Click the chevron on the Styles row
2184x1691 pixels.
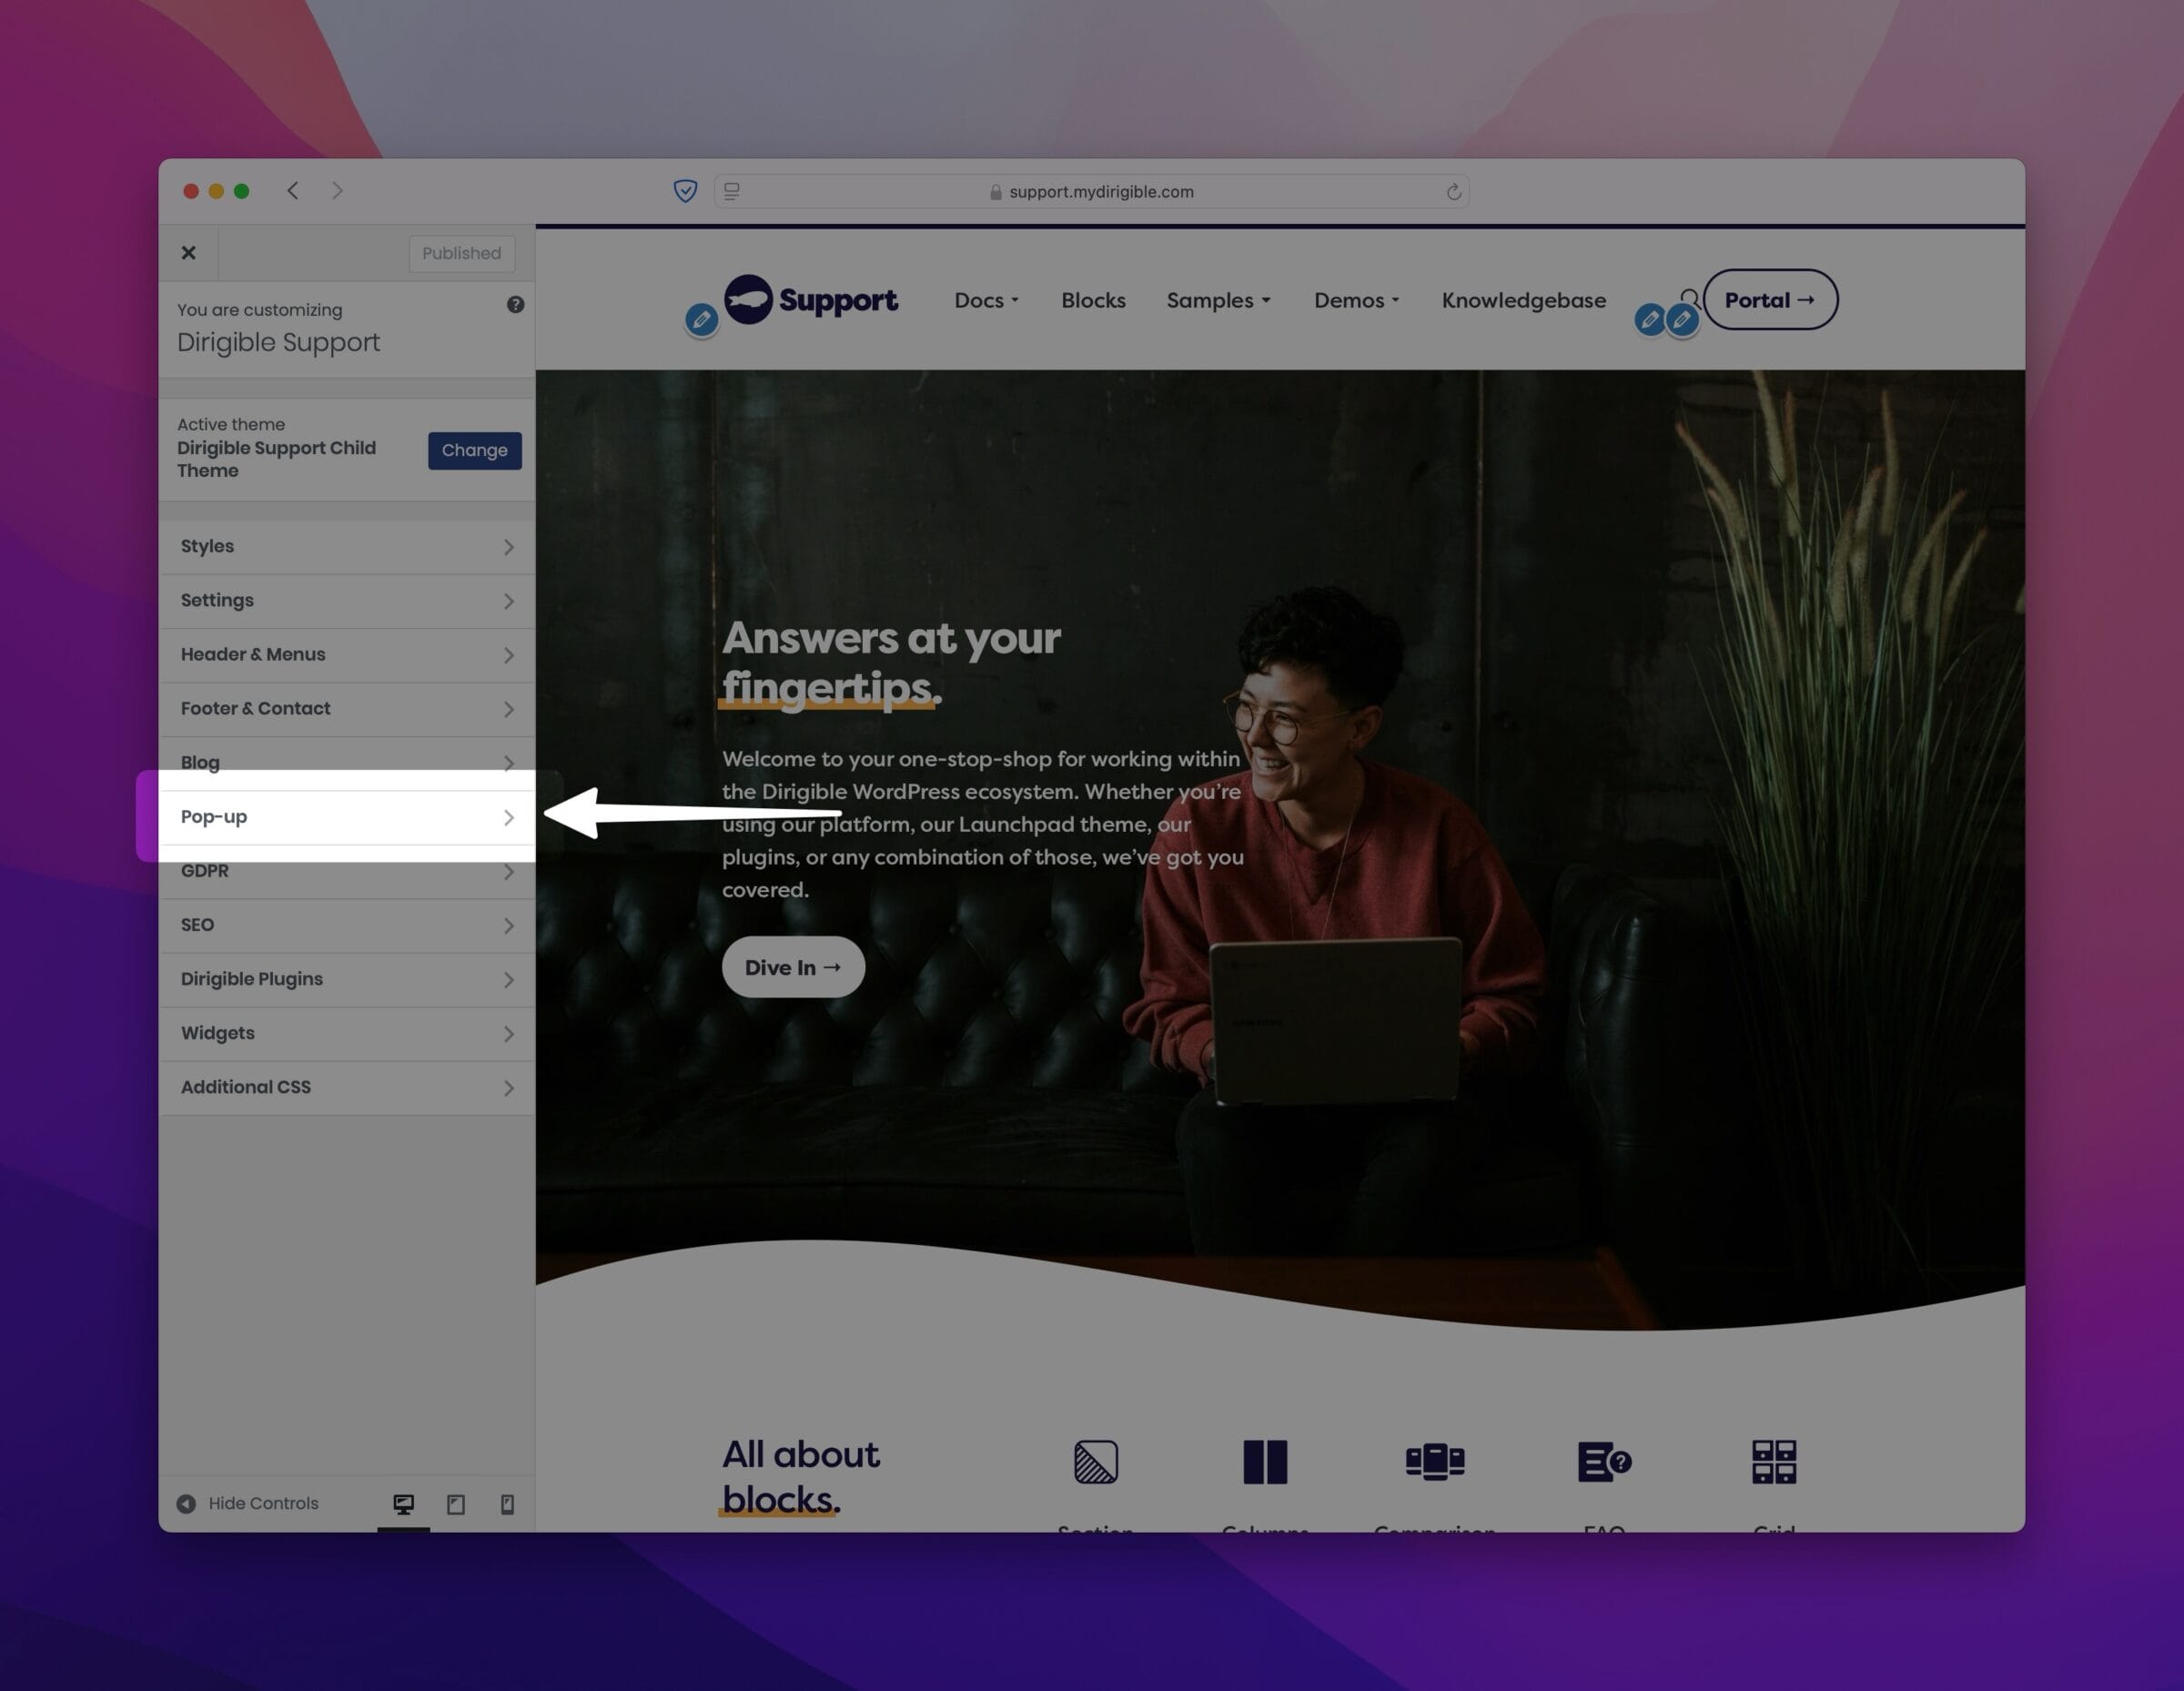point(508,547)
